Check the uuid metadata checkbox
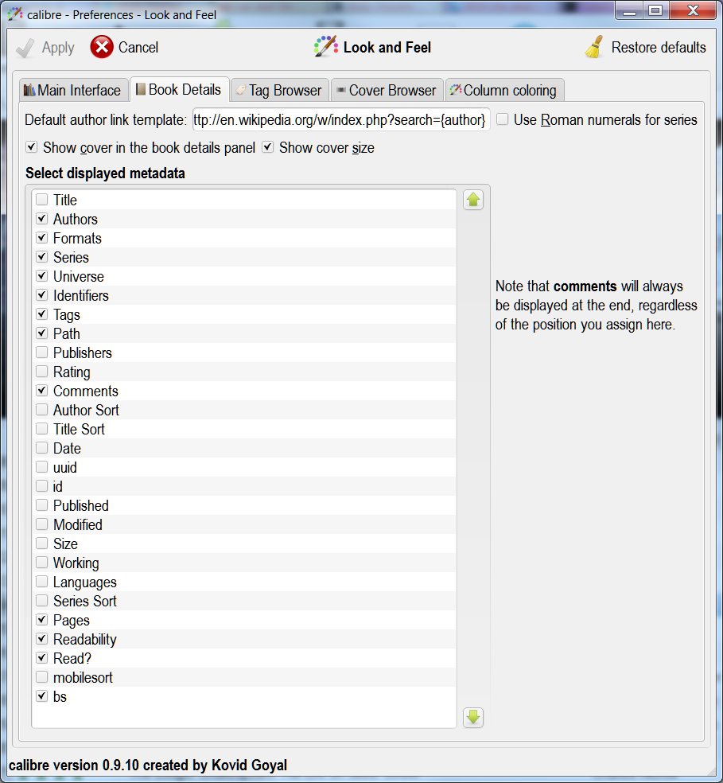 tap(42, 467)
